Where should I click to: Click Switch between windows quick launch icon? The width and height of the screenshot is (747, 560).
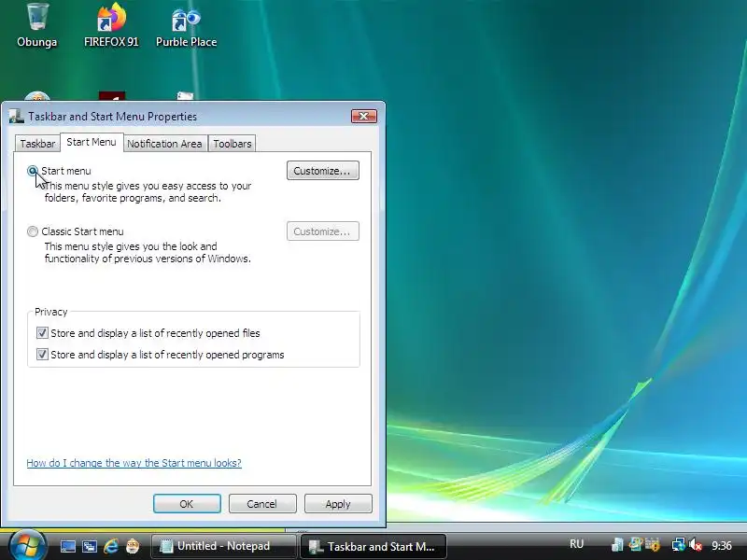coord(89,546)
